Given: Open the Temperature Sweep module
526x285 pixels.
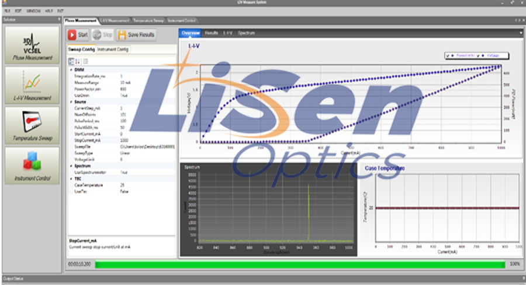Looking at the screenshot, I should [32, 125].
